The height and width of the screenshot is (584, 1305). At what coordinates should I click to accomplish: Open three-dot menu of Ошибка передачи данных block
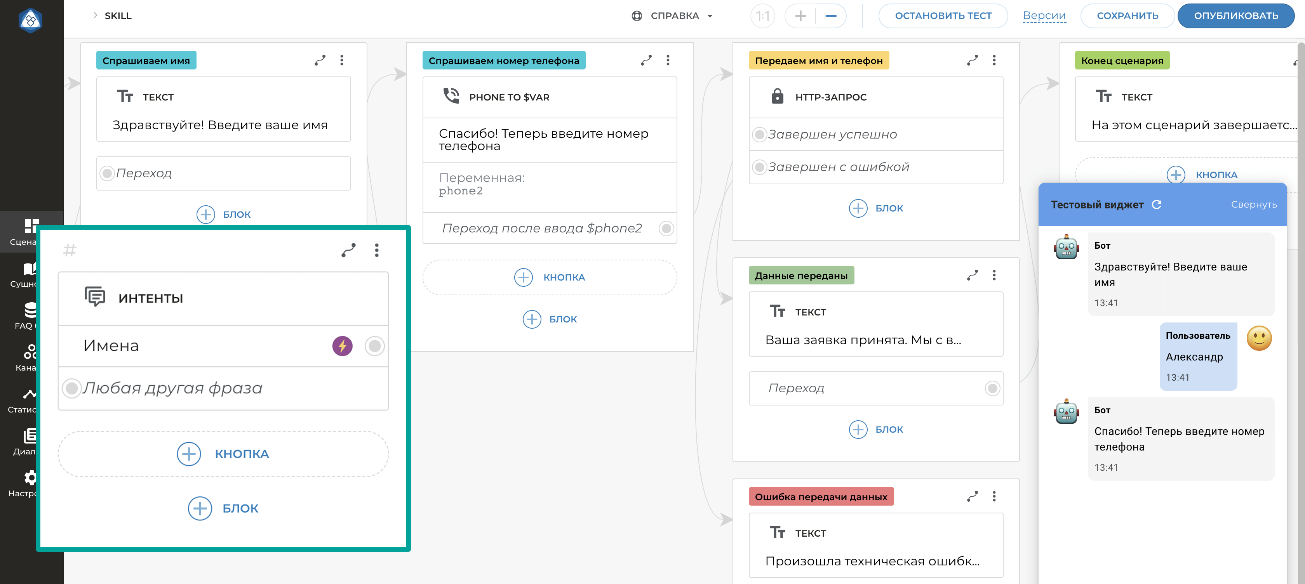(994, 496)
